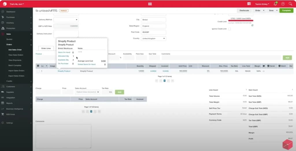Click the Dashboard sidebar icon
This screenshot has width=296, height=151.
pos(3,12)
